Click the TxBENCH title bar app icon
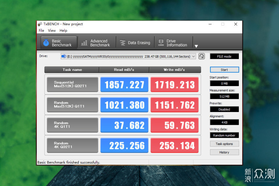This screenshot has width=279, height=186. point(40,24)
